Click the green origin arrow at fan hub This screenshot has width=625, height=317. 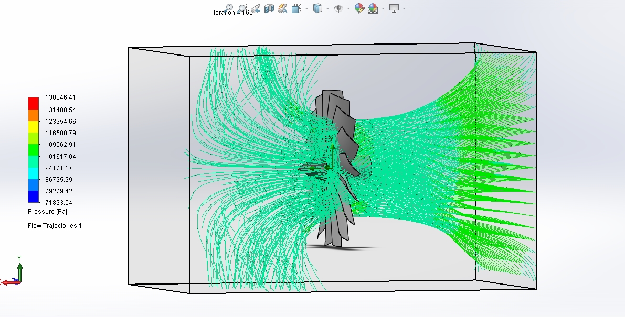pos(332,156)
